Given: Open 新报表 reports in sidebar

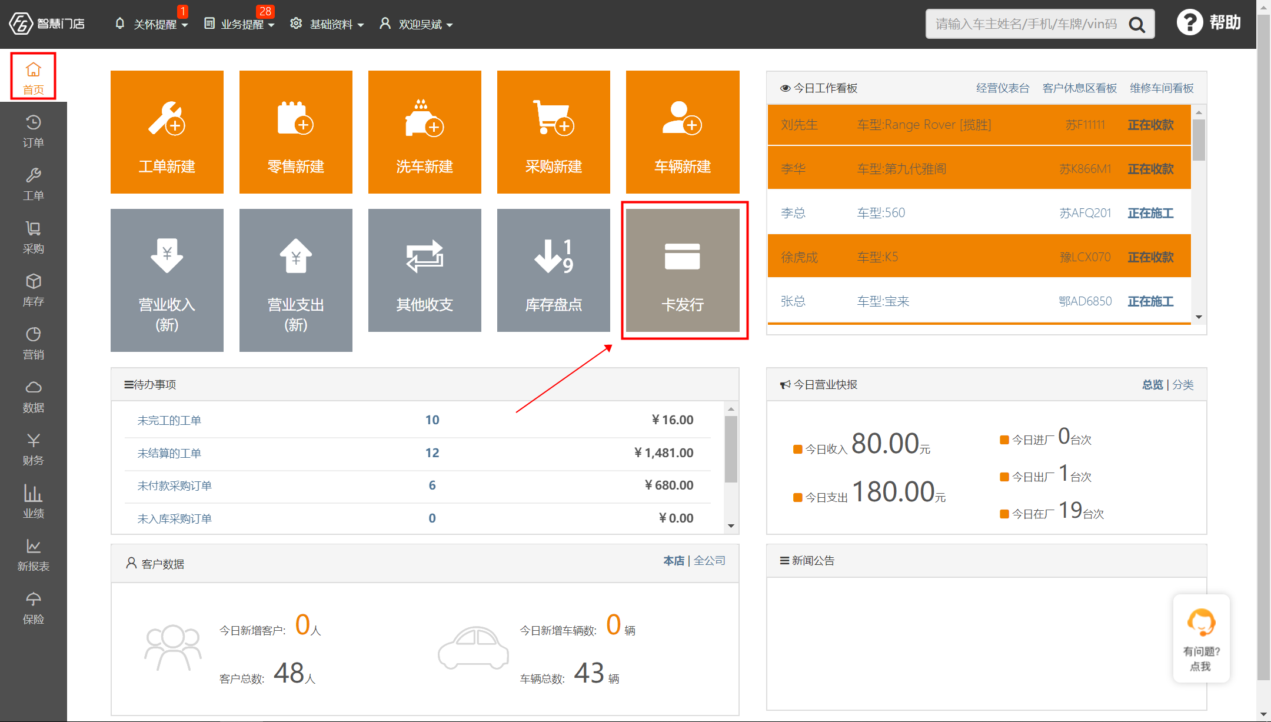Looking at the screenshot, I should click(34, 555).
